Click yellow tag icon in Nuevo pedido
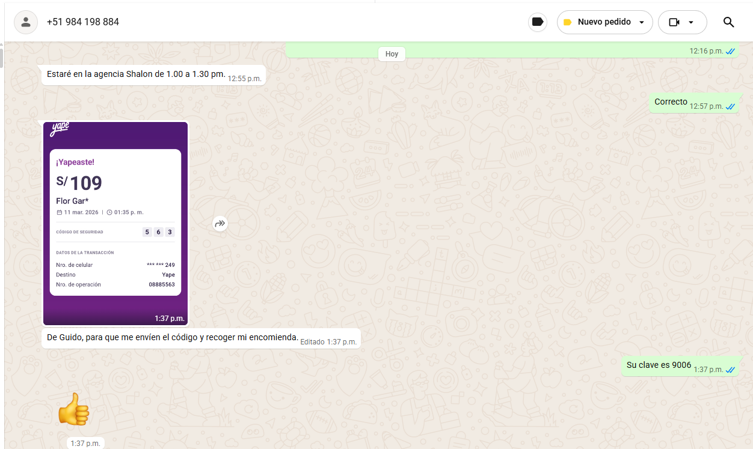This screenshot has width=753, height=449. (567, 22)
